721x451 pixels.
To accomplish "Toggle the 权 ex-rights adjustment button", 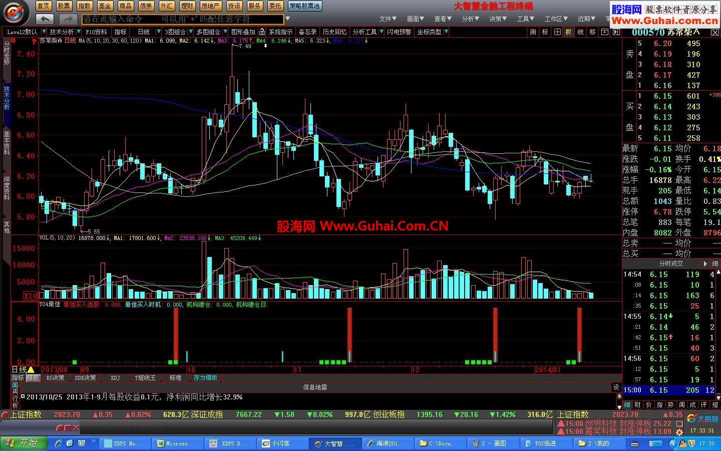I will click(x=568, y=32).
